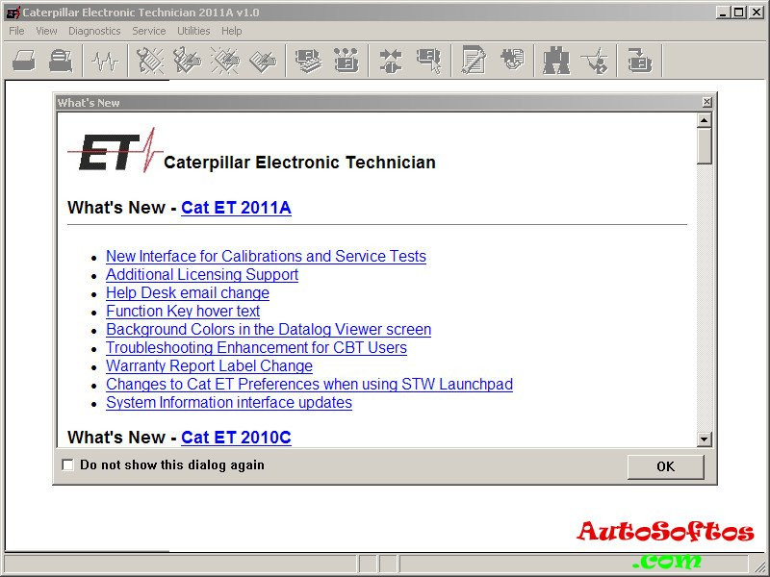
Task: Click the What's New scrollbar up arrow
Action: tap(705, 120)
